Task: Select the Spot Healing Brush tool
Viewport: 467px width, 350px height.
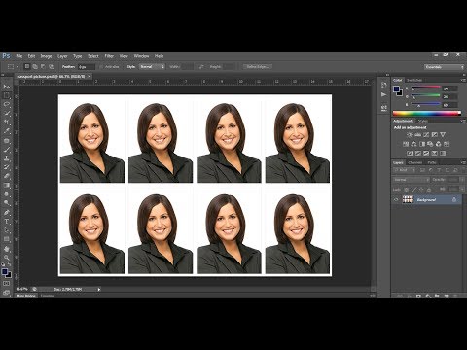Action: pos(7,141)
